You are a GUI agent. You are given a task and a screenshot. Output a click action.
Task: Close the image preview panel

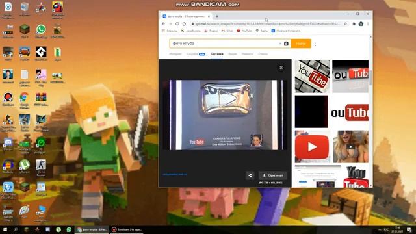[281, 68]
